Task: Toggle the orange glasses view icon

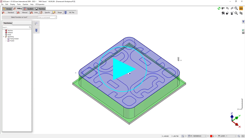Action: point(241,8)
